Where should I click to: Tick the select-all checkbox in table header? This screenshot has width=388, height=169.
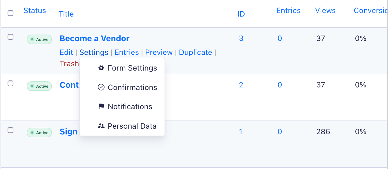pos(10,13)
